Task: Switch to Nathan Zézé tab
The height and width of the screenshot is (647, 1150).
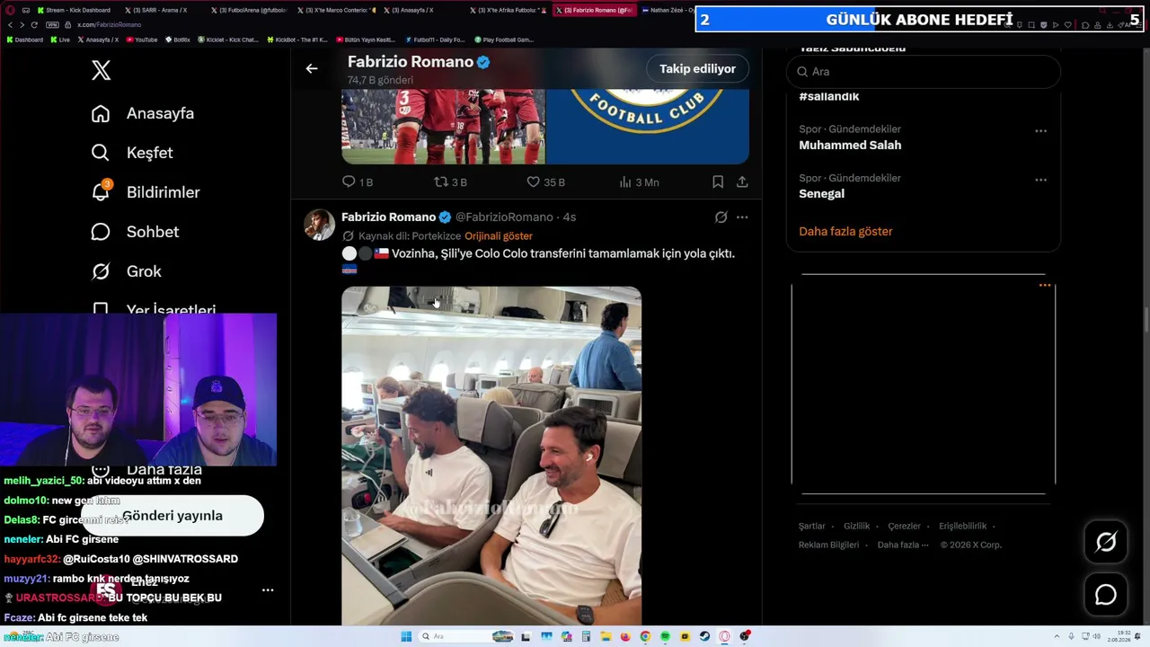Action: pos(667,10)
